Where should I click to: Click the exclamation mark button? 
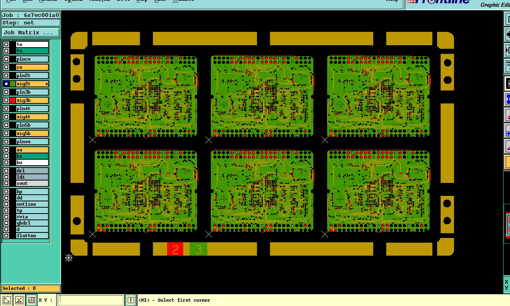(x=131, y=300)
